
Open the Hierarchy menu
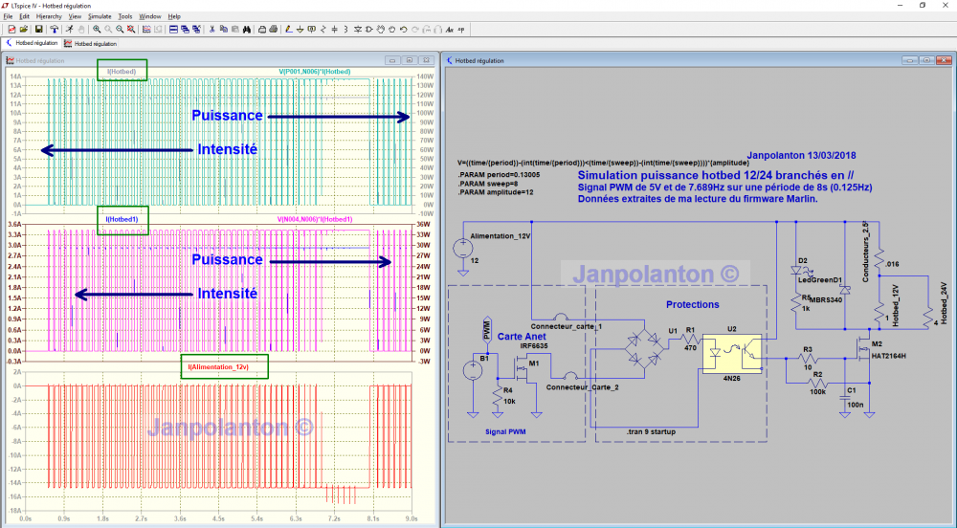(49, 16)
